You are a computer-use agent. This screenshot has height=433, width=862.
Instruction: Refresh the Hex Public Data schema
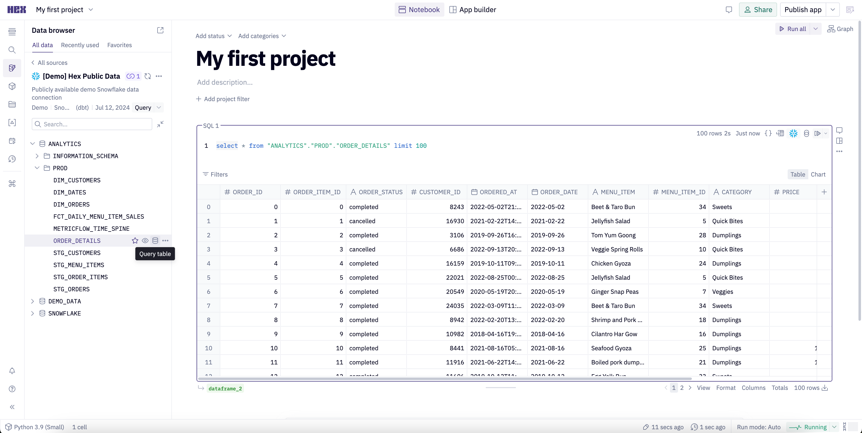pyautogui.click(x=147, y=76)
